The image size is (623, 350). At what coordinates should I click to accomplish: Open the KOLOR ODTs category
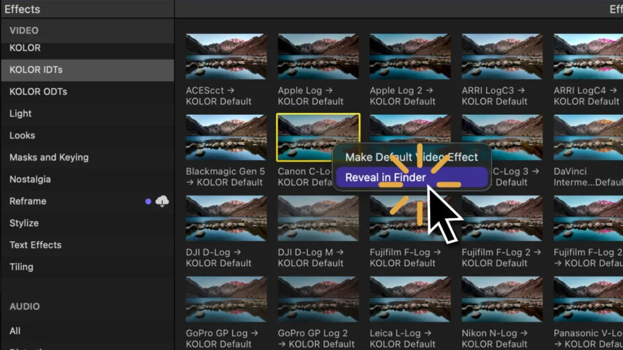[x=88, y=92]
